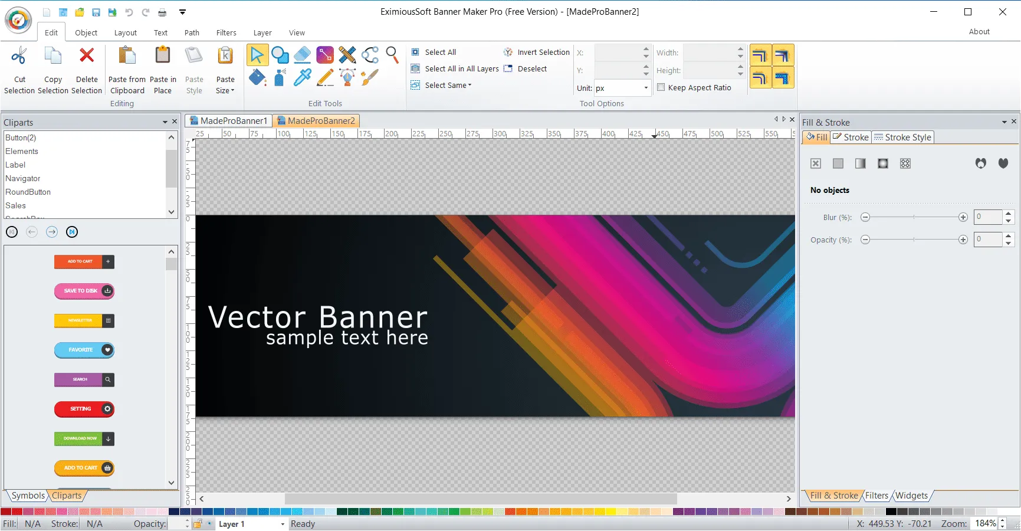Open Cliparts panel options arrow

point(165,122)
